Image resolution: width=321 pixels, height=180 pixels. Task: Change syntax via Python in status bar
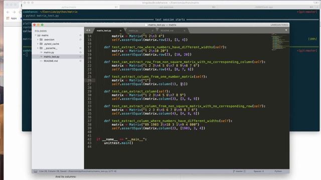(278, 171)
